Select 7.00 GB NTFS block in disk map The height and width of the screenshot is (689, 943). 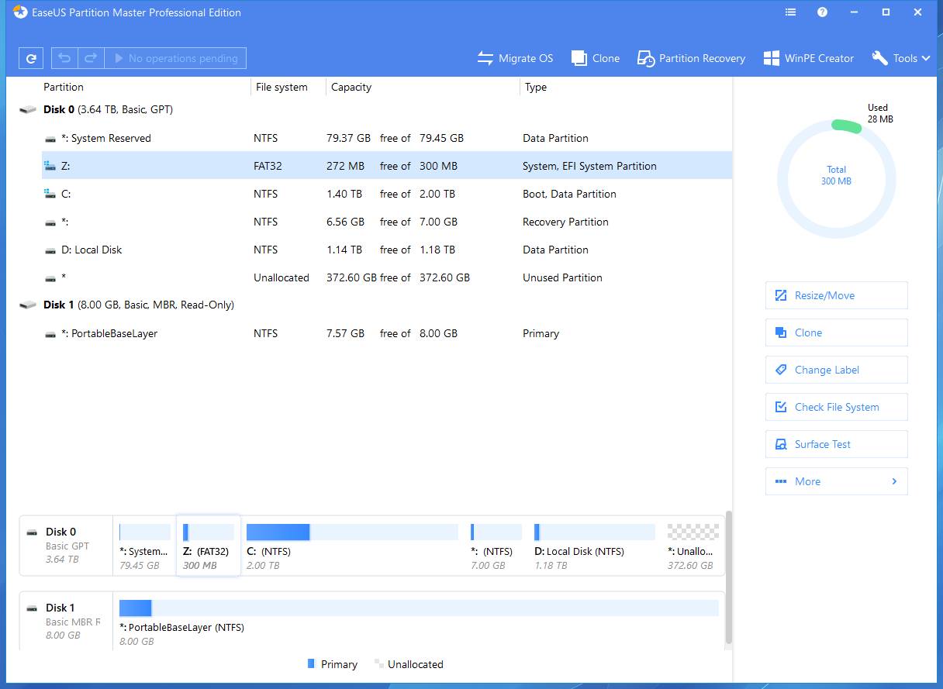(496, 546)
